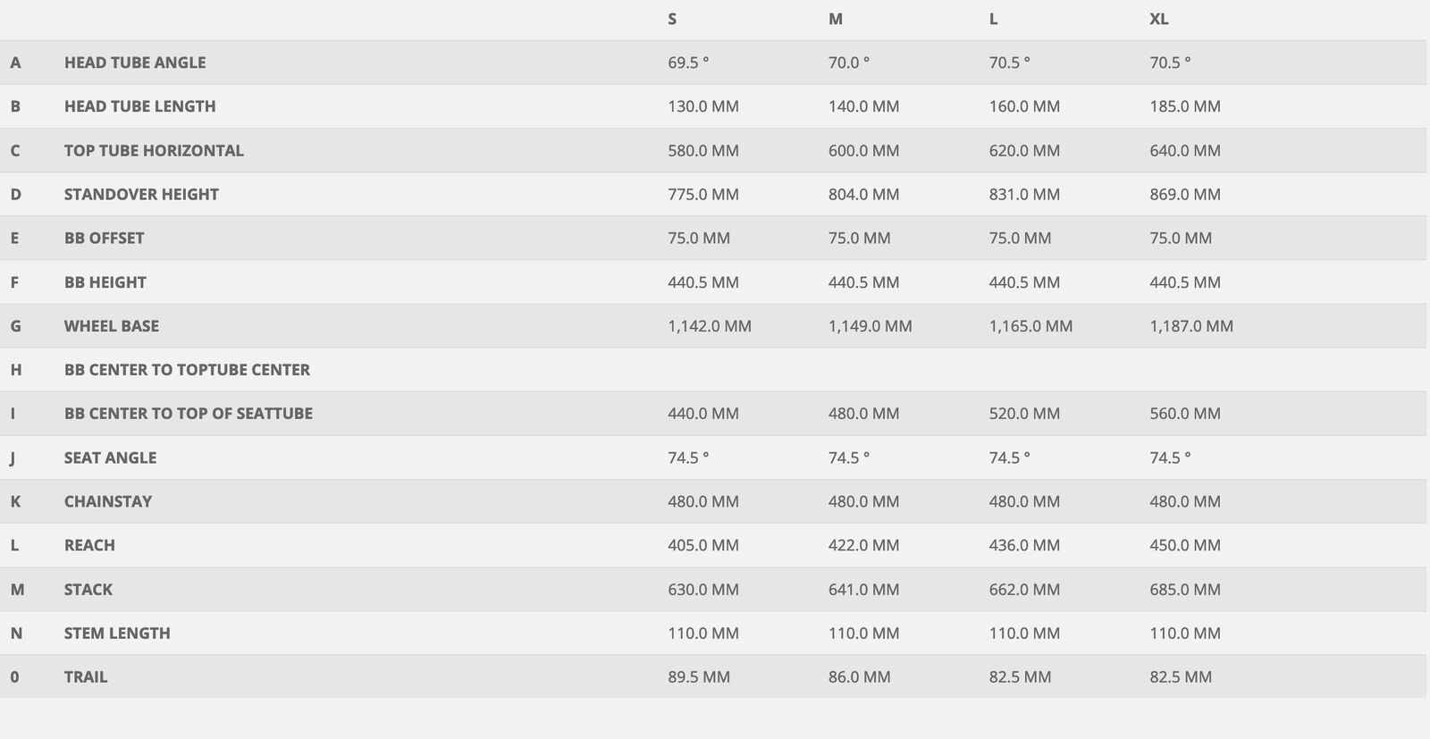The image size is (1430, 739).
Task: Click the 405.0 MM reach value
Action: click(703, 545)
